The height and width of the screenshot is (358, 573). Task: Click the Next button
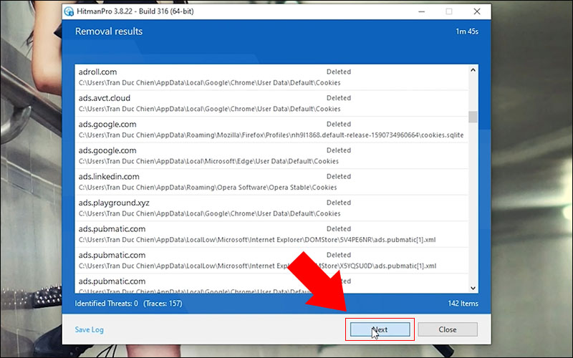click(x=380, y=329)
